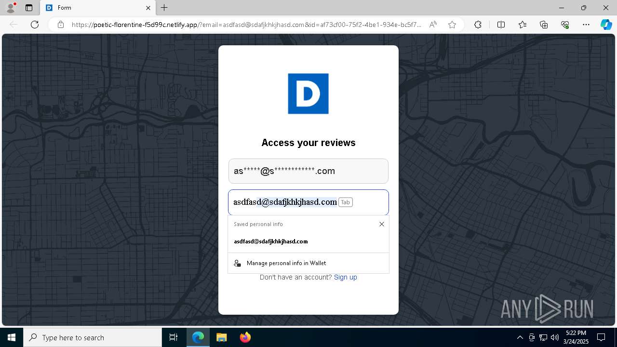Add page to favorites star icon
This screenshot has height=347, width=617.
[x=452, y=25]
